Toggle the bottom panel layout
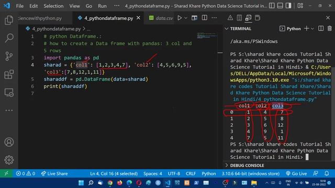The image size is (335, 188). click(x=280, y=6)
